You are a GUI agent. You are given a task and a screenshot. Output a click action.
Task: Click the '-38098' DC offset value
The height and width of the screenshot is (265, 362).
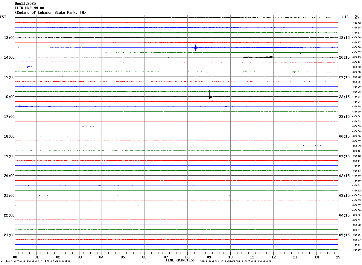(356, 28)
